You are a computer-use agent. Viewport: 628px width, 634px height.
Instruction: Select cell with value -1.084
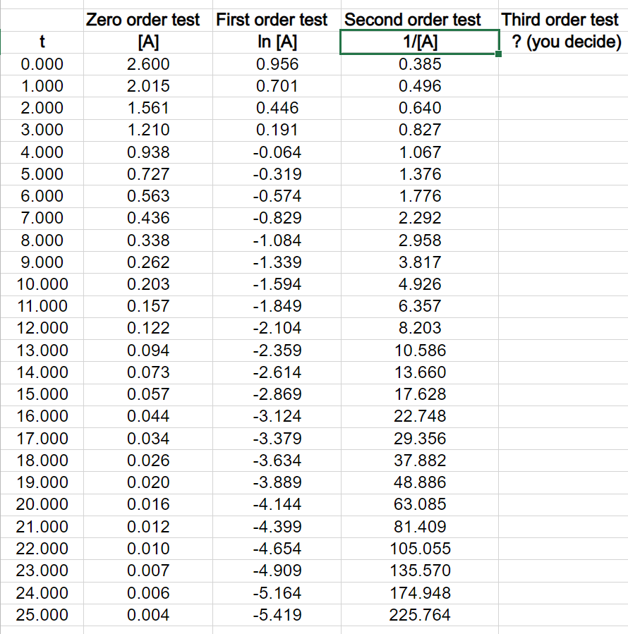[277, 240]
